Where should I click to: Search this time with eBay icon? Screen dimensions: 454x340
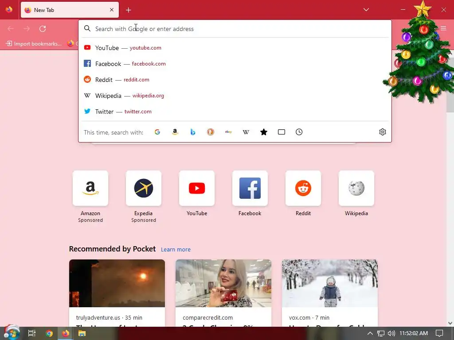[228, 132]
